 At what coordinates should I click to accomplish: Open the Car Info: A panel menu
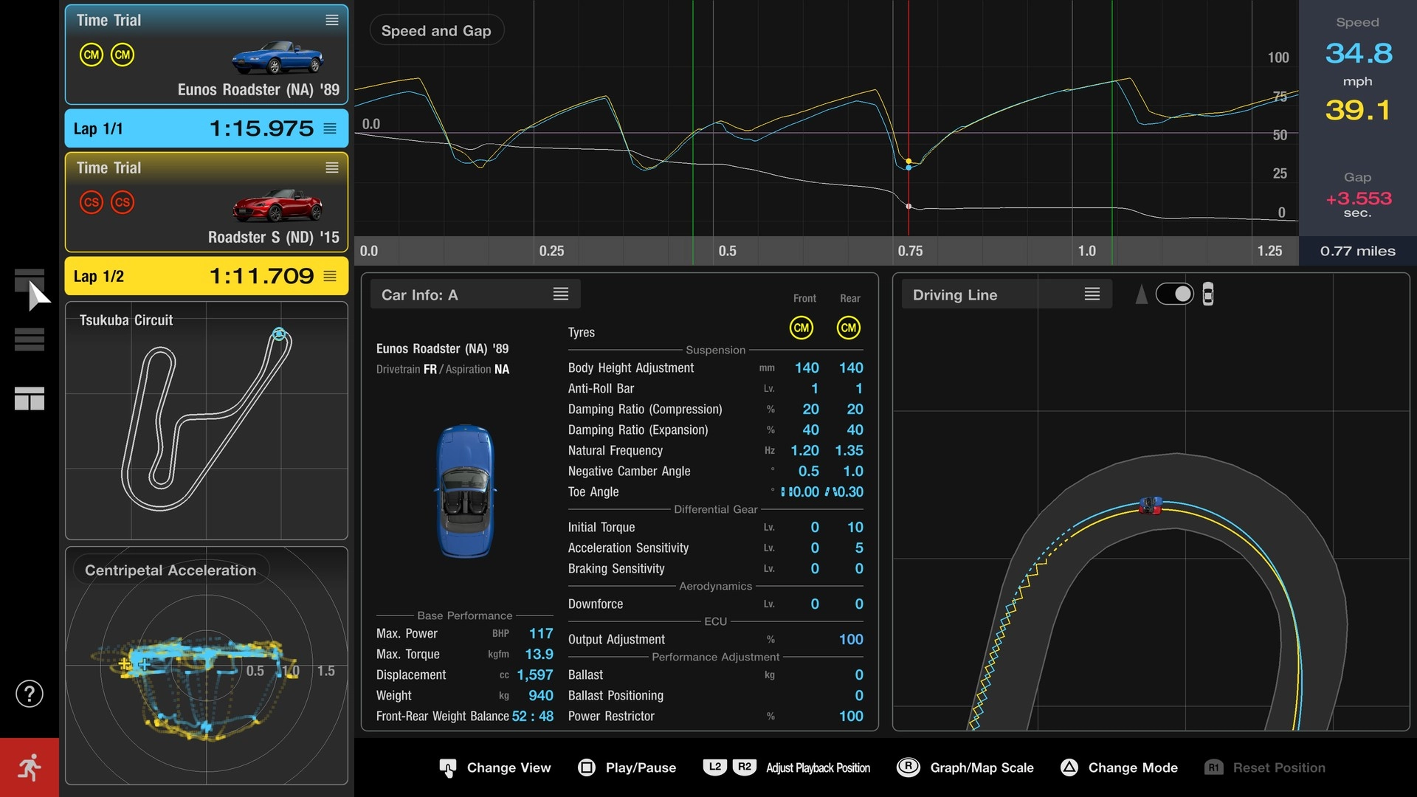(x=561, y=294)
